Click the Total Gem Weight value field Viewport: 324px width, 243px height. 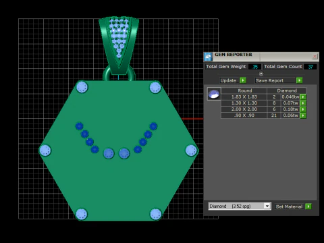pyautogui.click(x=254, y=67)
